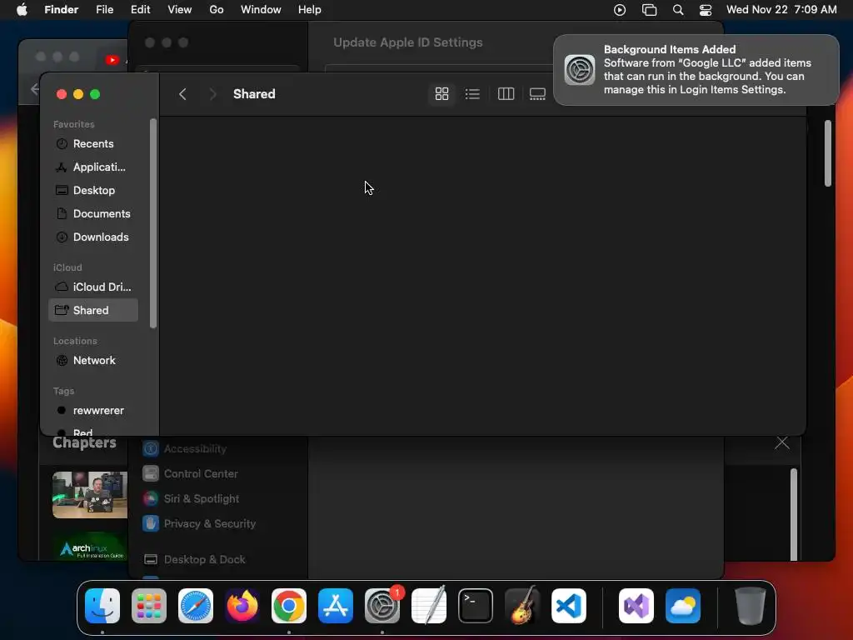This screenshot has width=853, height=640.
Task: Open the Background Items Added notification
Action: tap(696, 70)
